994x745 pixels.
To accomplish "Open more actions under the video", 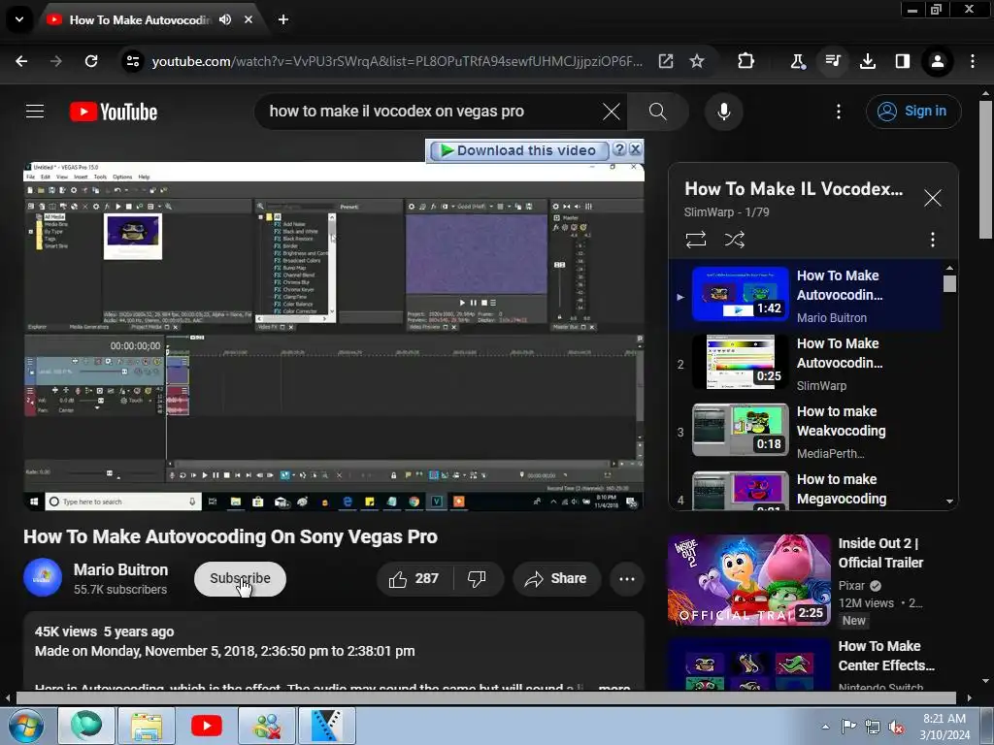I will pos(627,579).
